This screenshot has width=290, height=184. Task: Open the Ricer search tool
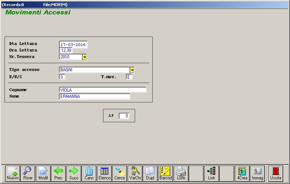[28, 174]
